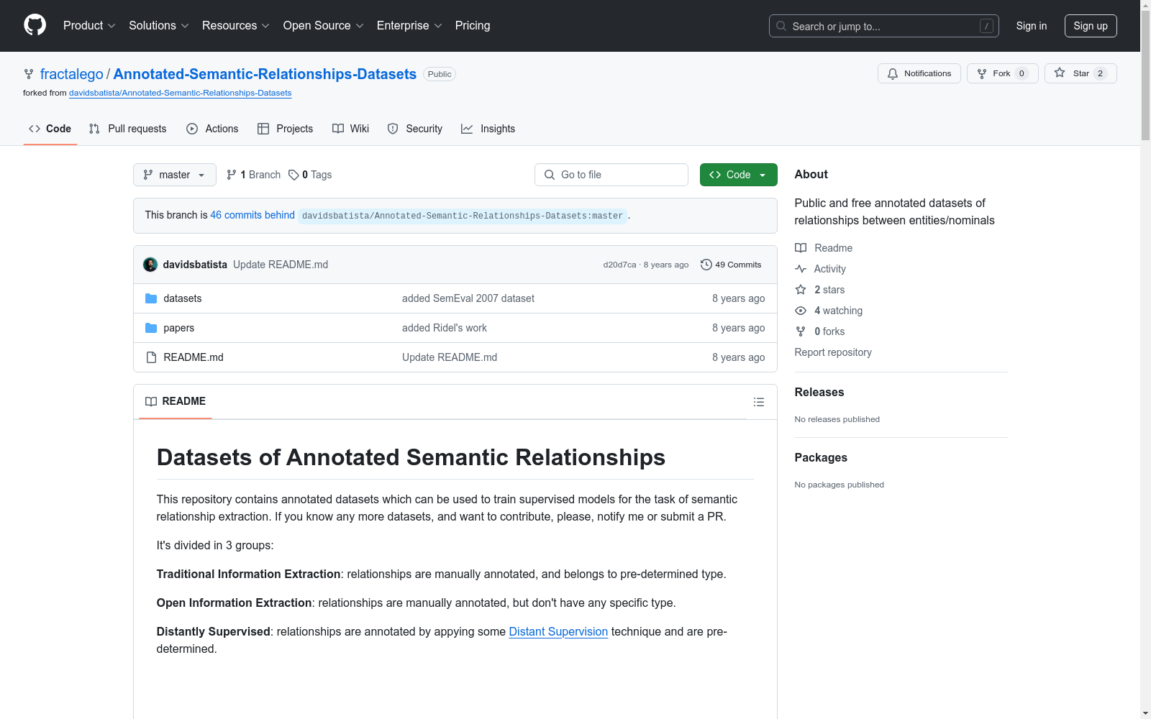Viewport: 1151px width, 719px height.
Task: Open the green Code dropdown button
Action: tap(739, 175)
